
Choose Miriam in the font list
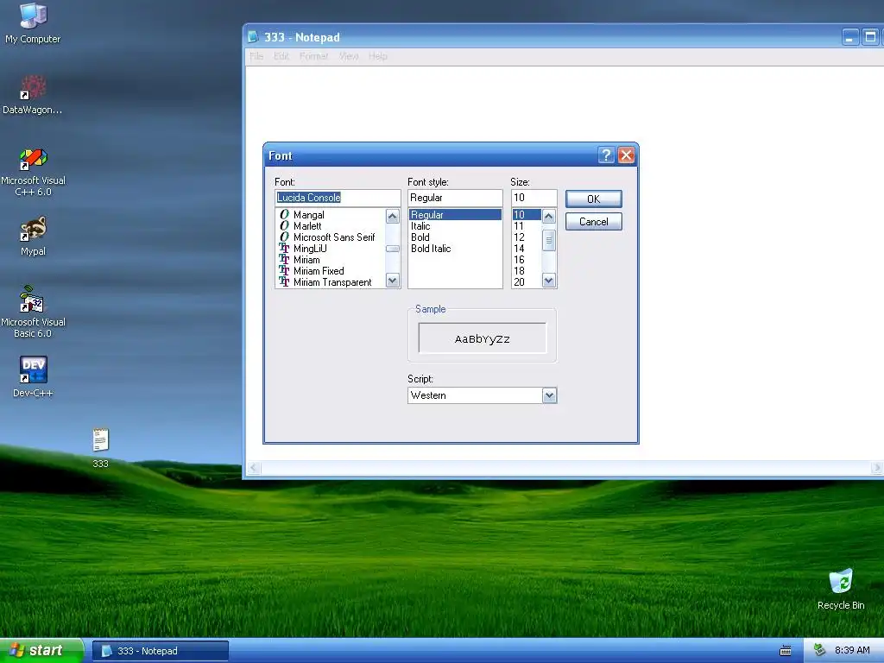(x=331, y=260)
